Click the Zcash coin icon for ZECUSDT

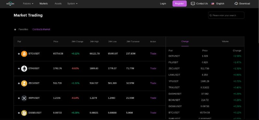click(x=24, y=83)
